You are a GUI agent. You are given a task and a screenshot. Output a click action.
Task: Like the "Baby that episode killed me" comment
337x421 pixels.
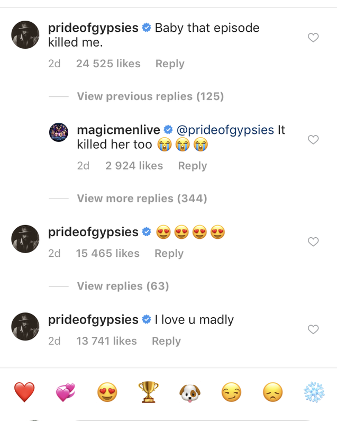tap(313, 38)
